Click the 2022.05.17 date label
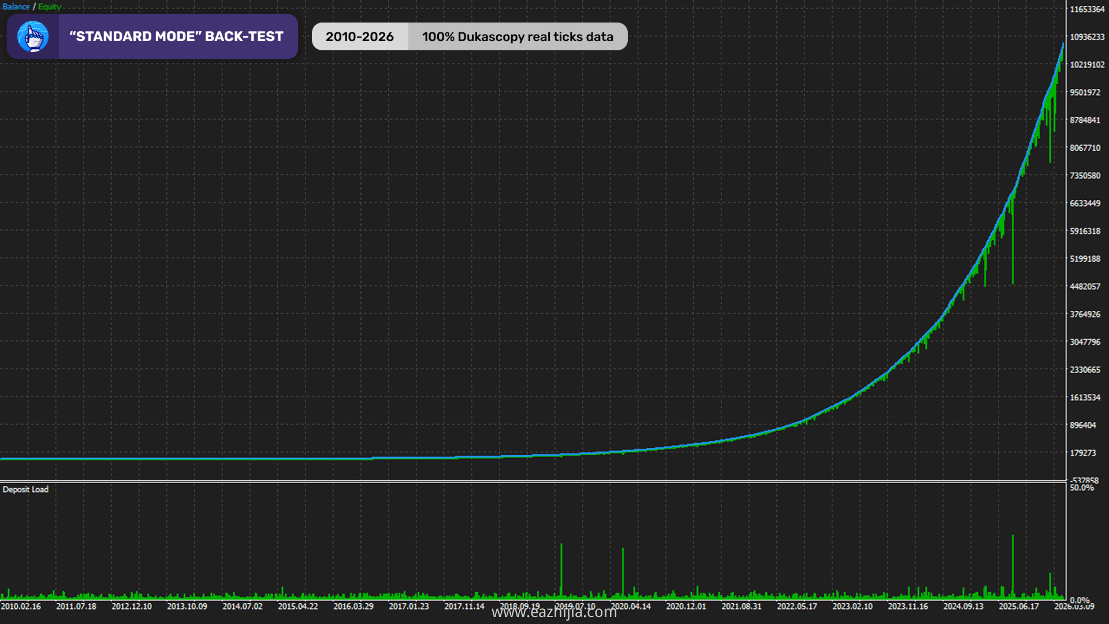 click(x=797, y=606)
